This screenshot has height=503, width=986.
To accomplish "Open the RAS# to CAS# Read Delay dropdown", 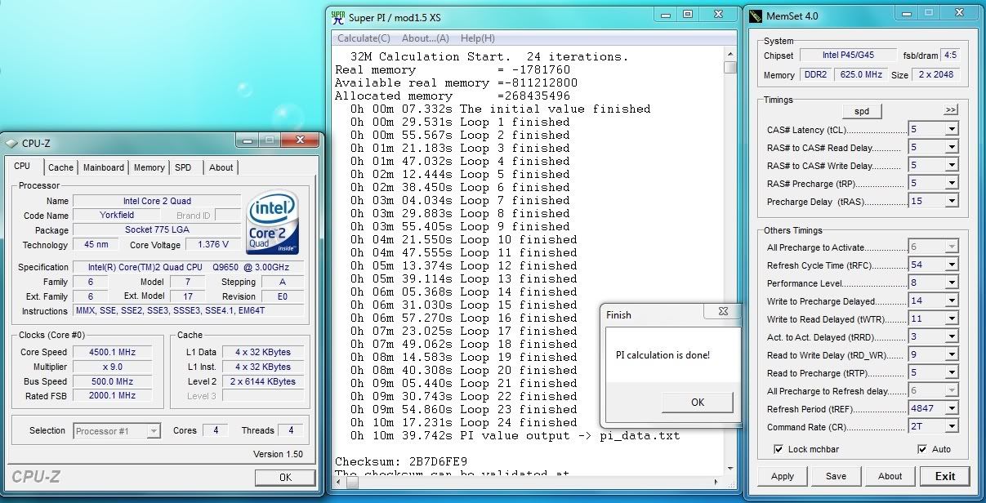I will coord(952,148).
